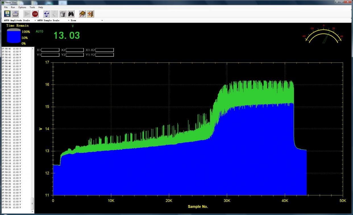
Task: Select log row 07:58:40 13.03 V
Action: tap(11, 49)
